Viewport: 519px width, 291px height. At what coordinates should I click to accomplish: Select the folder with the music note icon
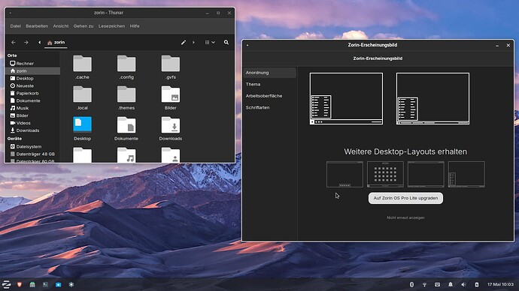[x=126, y=155]
